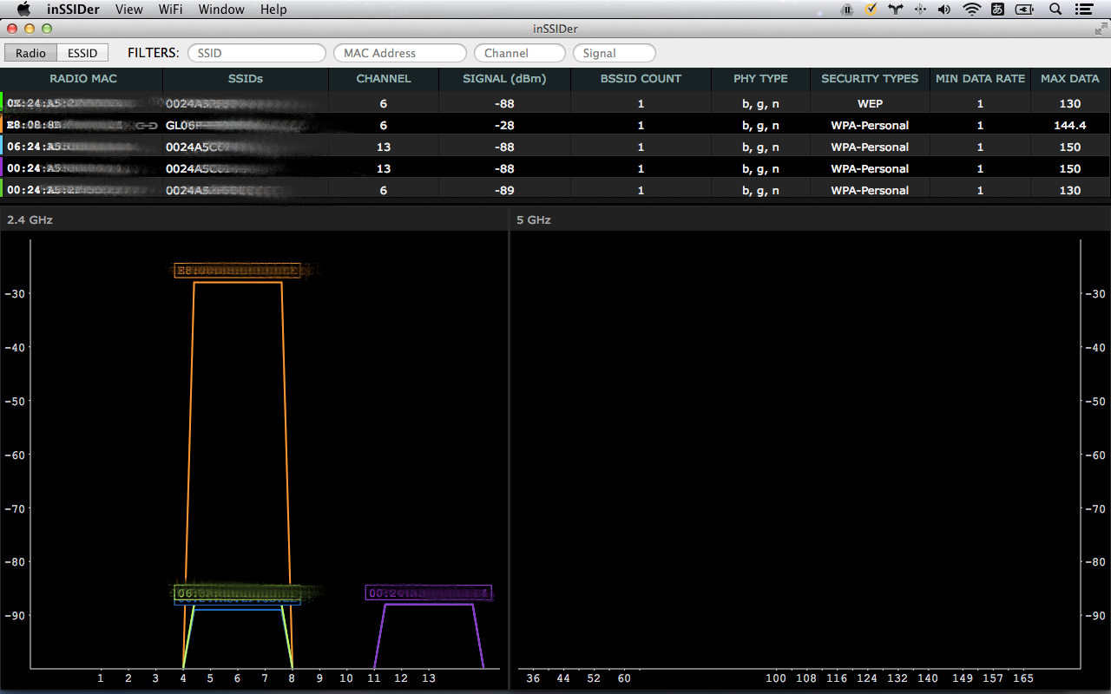Focus the SSID filter field
This screenshot has width=1111, height=694.
[x=257, y=53]
